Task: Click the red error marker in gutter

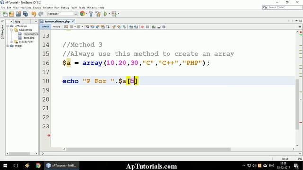Action: pyautogui.click(x=49, y=136)
